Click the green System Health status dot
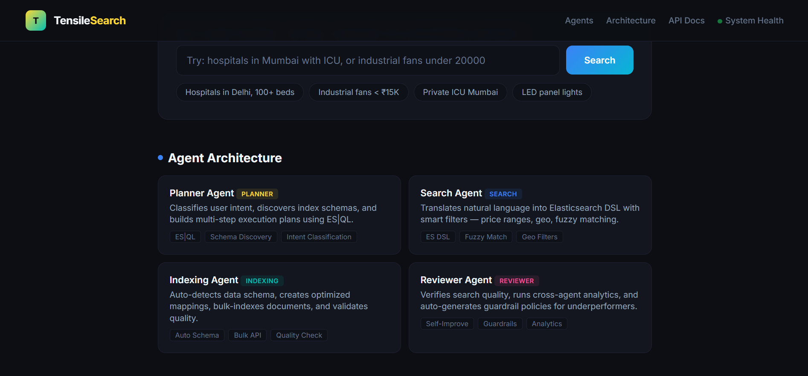Image resolution: width=808 pixels, height=376 pixels. 720,21
